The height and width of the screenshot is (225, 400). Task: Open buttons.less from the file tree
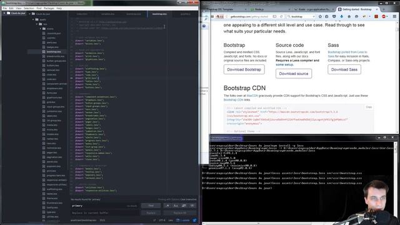52,66
